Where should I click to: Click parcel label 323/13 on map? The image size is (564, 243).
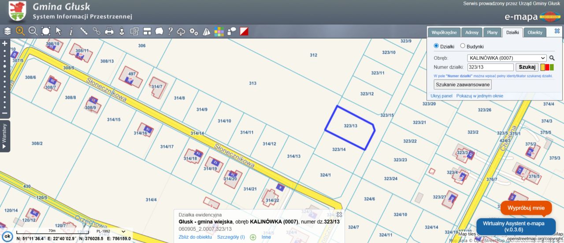click(351, 126)
